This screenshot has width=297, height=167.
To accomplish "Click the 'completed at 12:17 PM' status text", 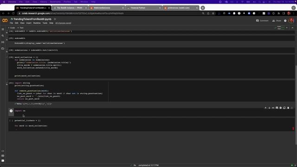I will point(148,165).
